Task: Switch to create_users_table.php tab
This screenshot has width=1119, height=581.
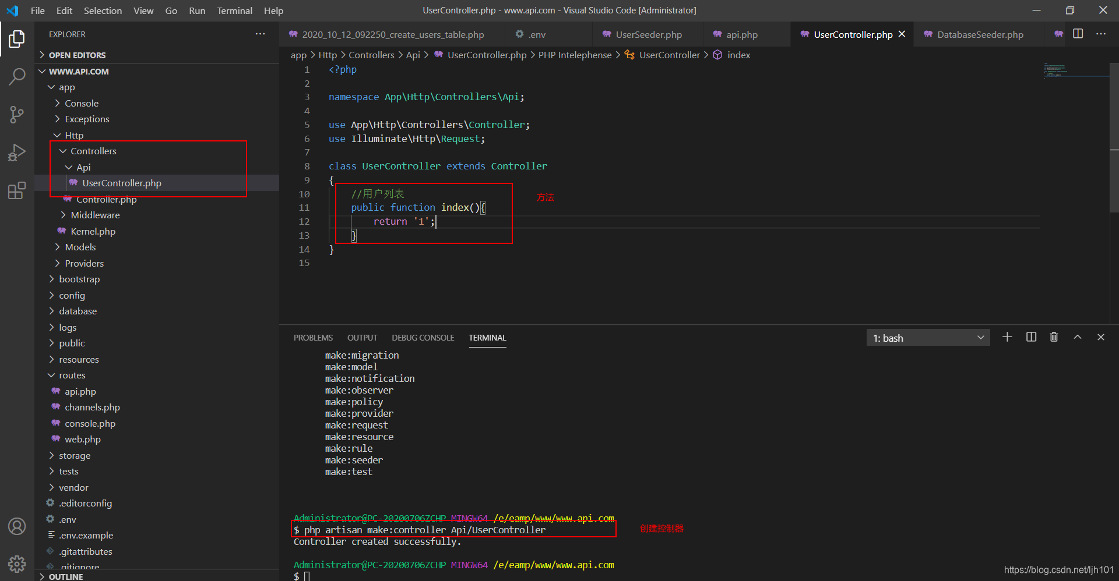Action: (x=392, y=34)
